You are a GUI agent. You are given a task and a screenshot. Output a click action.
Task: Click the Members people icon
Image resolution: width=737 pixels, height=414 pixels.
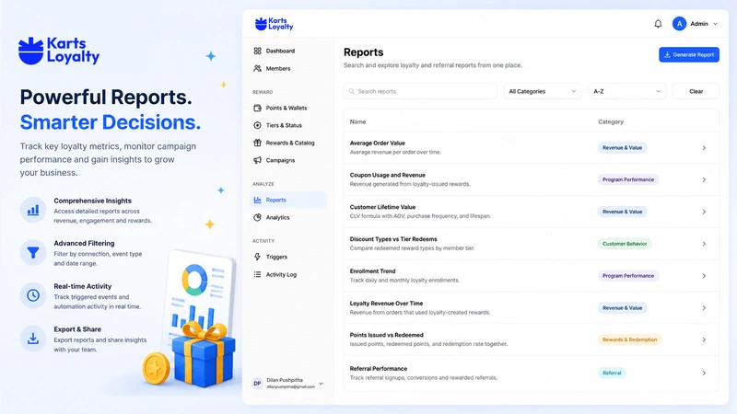258,68
